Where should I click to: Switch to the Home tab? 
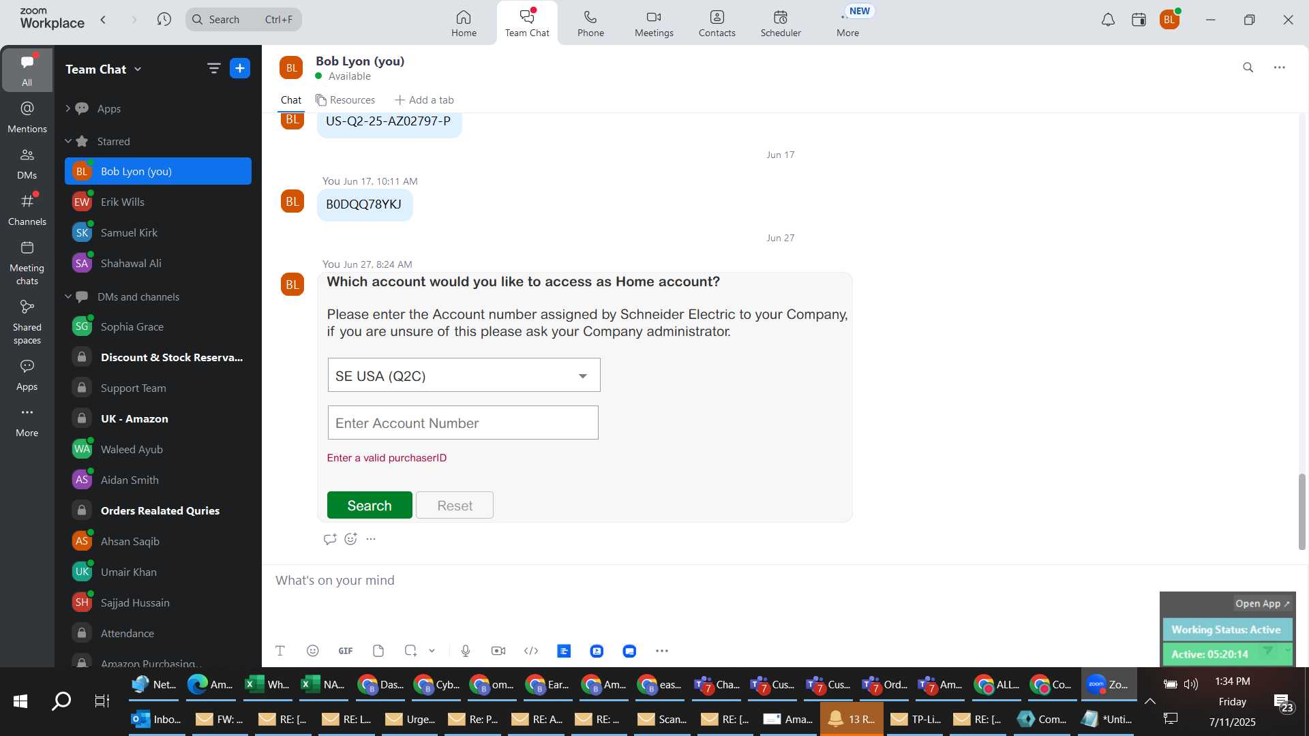[464, 23]
